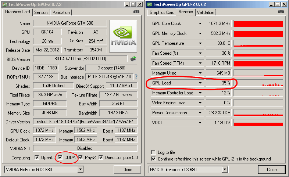Image resolution: width=289 pixels, height=177 pixels.
Task: Click the 649 MB memory used value
Action: tap(219, 73)
